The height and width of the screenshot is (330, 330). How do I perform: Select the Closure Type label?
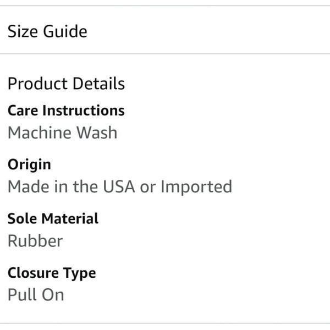pyautogui.click(x=52, y=273)
